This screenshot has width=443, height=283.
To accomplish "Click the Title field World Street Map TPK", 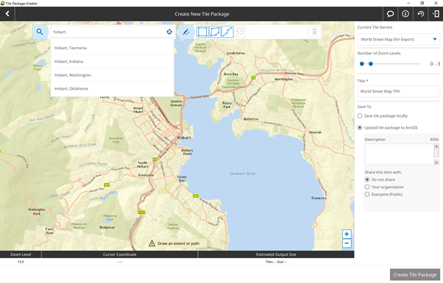I will coord(399,91).
